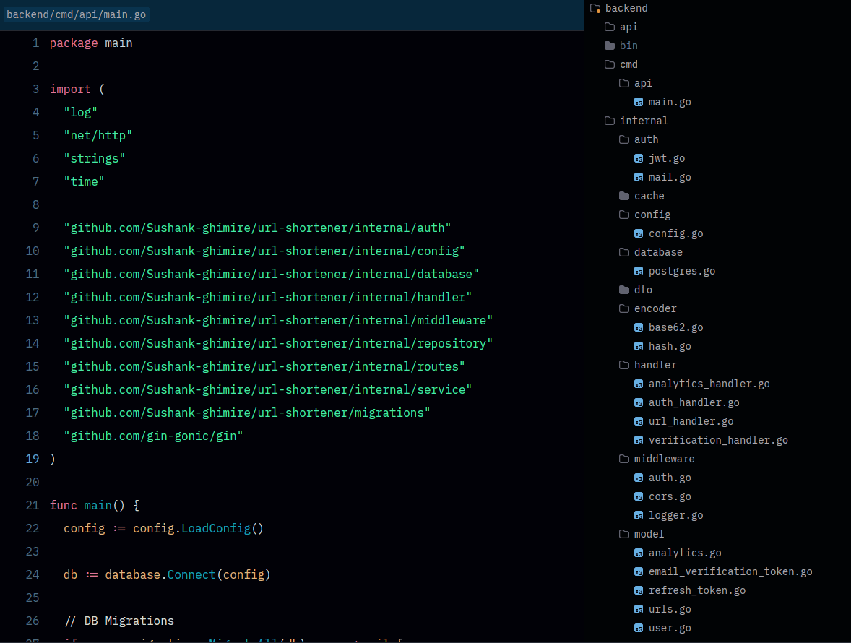The image size is (851, 643).
Task: Click the verification_handler.go file icon
Action: pyautogui.click(x=639, y=440)
